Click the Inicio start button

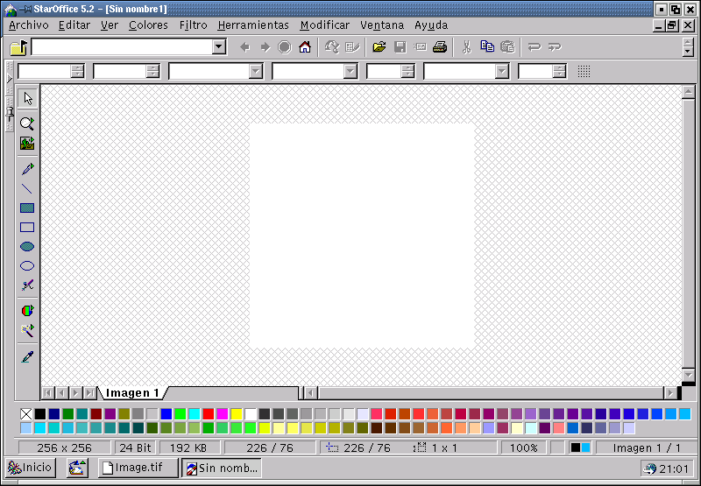[x=31, y=468]
